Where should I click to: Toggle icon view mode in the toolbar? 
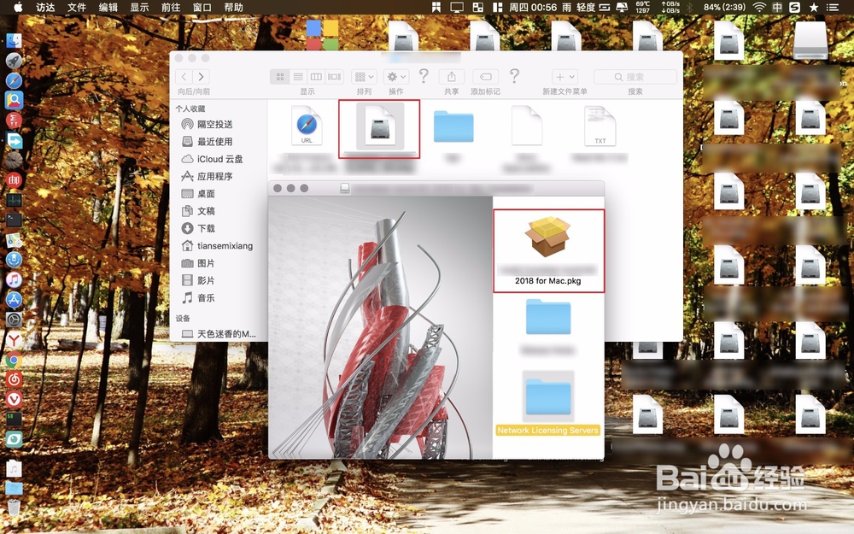[x=279, y=76]
